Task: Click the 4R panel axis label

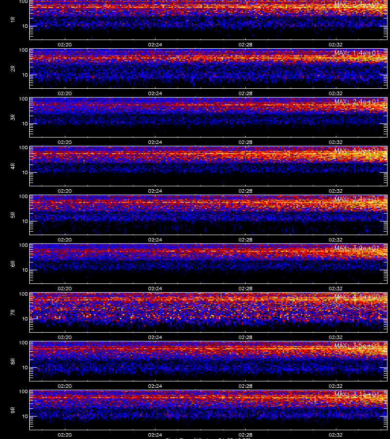Action: [13, 166]
